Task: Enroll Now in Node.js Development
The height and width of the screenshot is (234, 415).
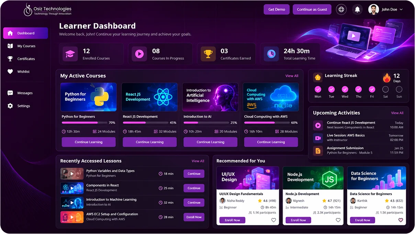Action: pos(298,220)
